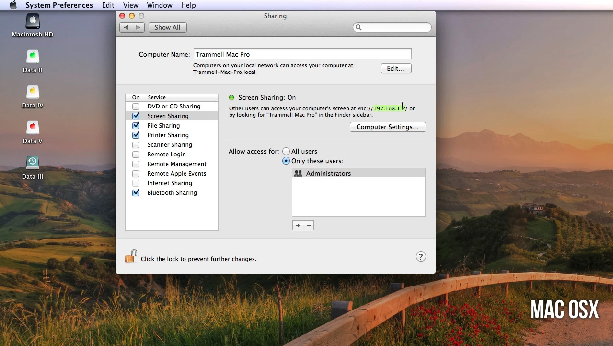Open the Window menu
613x346 pixels.
tap(160, 5)
